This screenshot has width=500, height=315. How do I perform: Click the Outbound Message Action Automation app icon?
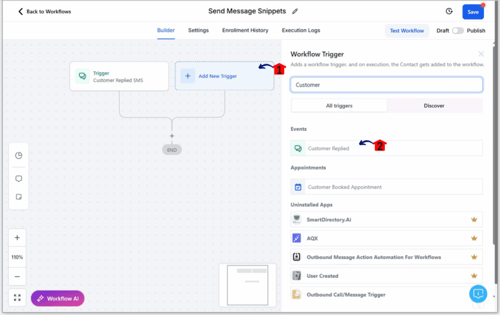click(296, 257)
